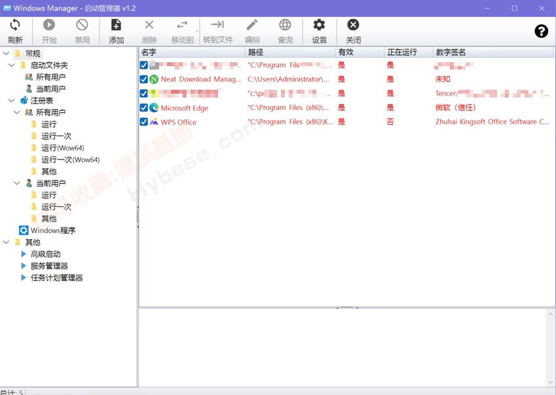Click the 编辑 edit icon
Image resolution: width=556 pixels, height=395 pixels.
pyautogui.click(x=252, y=26)
